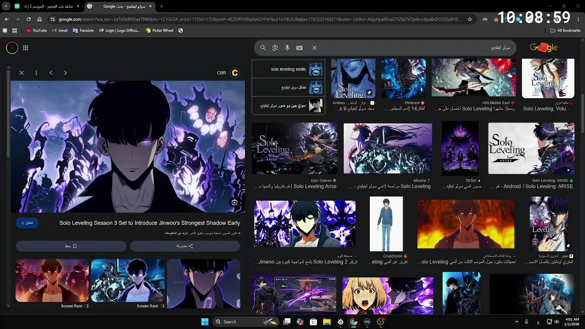Screen dimensions: 585x329
Task: Start voice search with the microphone icon
Action: click(287, 48)
